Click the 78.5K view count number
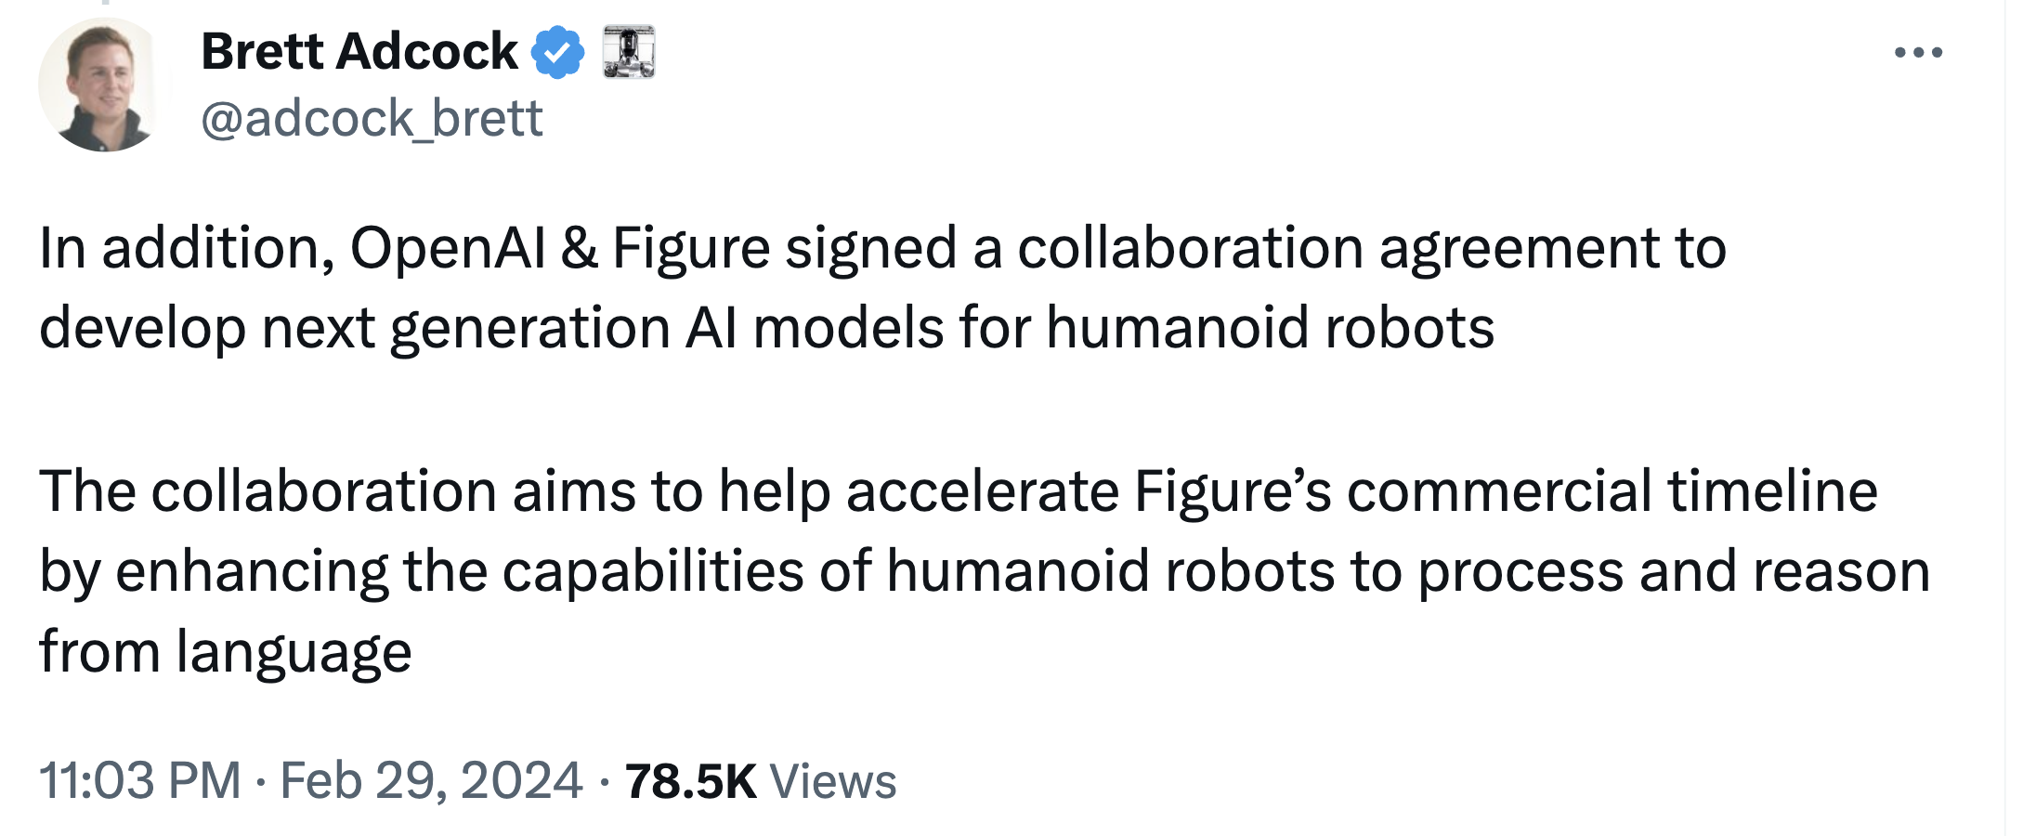The image size is (2023, 836). tap(691, 781)
